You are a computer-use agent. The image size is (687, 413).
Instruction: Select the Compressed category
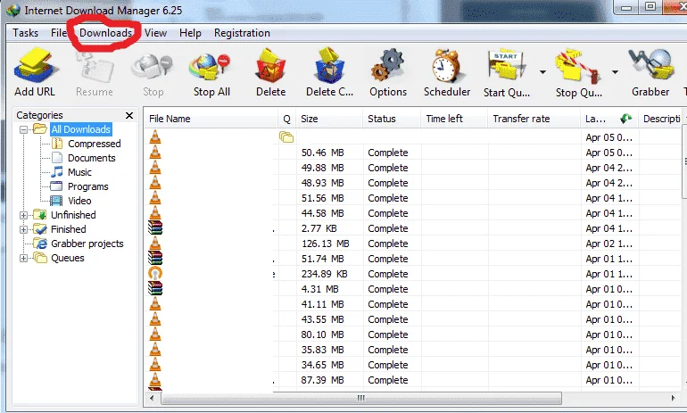point(94,144)
